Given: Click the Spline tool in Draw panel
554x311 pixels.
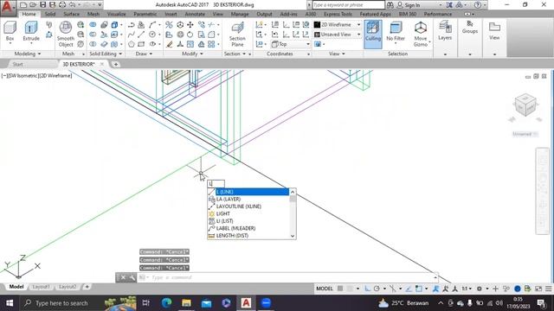Looking at the screenshot, I should 131,35.
